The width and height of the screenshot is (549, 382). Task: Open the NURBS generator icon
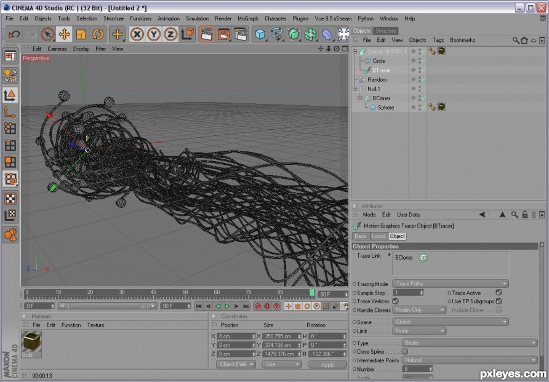tap(294, 34)
